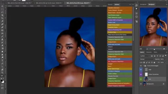Open the Fill slider dropdown arrow
This screenshot has width=168, height=94.
[x=165, y=62]
